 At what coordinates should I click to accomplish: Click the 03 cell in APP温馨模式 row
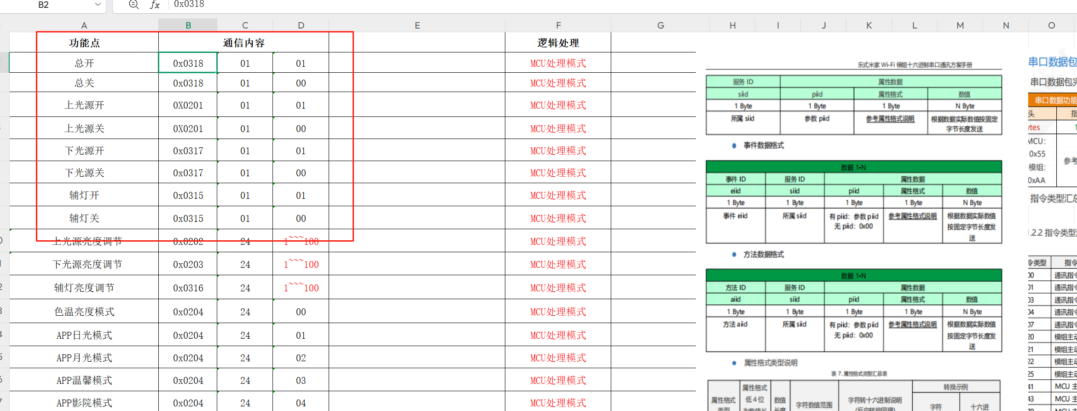(301, 380)
